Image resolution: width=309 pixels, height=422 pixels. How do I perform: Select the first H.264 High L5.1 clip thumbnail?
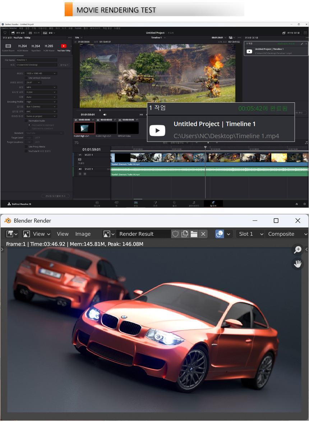(x=84, y=128)
